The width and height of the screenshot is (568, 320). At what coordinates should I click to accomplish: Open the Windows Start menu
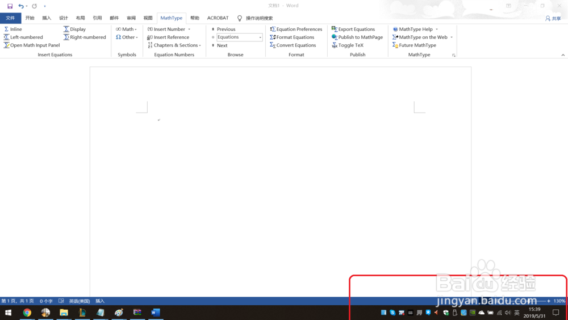click(x=8, y=313)
